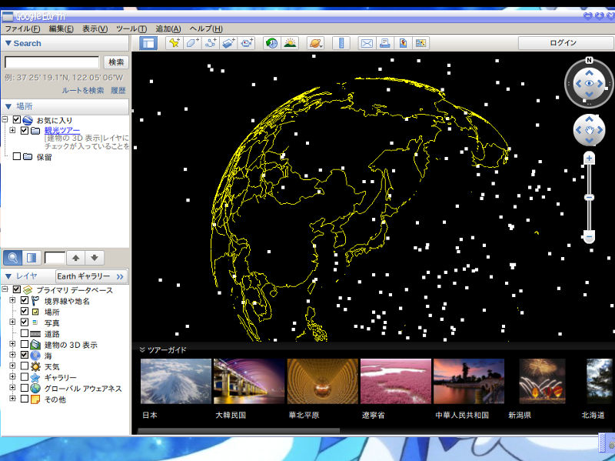The image size is (615, 461).
Task: Show sunlight across the landscape icon
Action: pyautogui.click(x=290, y=43)
